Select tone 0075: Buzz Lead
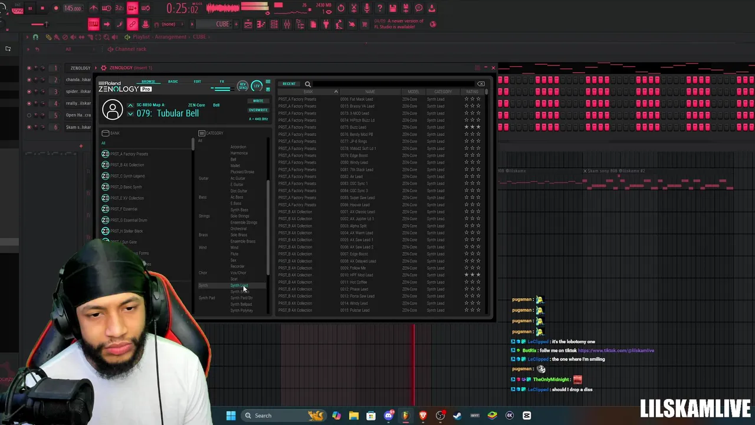This screenshot has height=425, width=755. (x=379, y=127)
